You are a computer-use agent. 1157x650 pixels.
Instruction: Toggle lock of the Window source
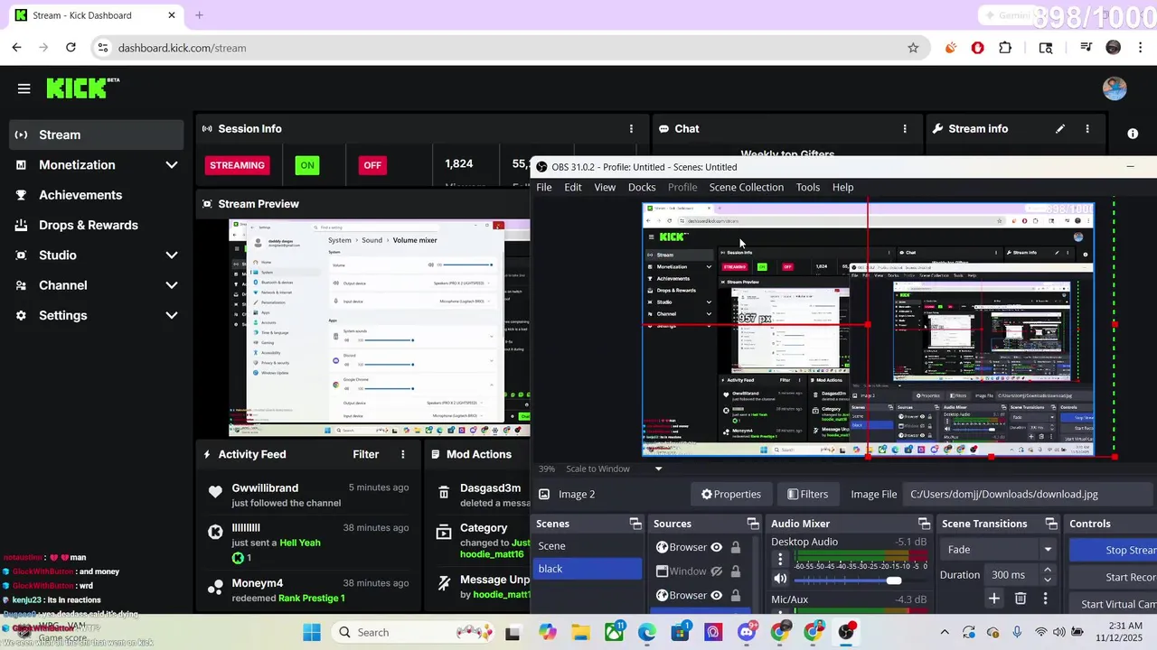point(736,571)
